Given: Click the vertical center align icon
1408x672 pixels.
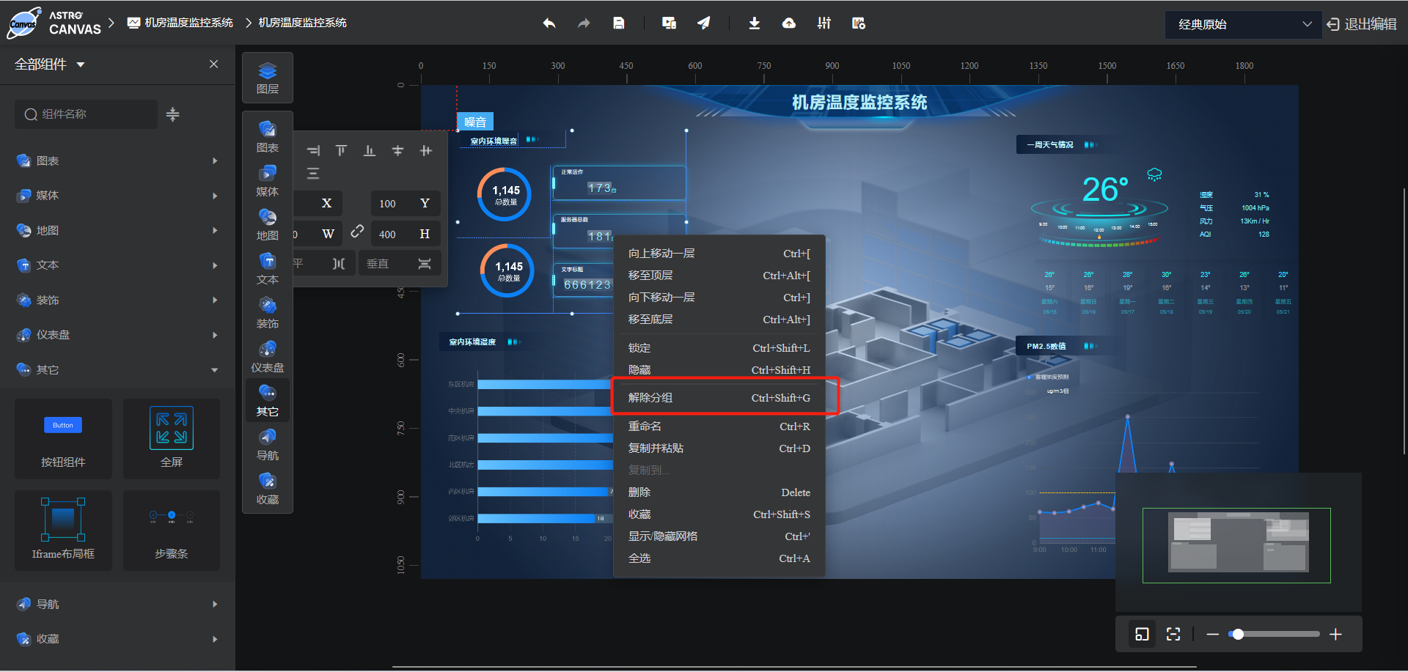Looking at the screenshot, I should coord(397,150).
